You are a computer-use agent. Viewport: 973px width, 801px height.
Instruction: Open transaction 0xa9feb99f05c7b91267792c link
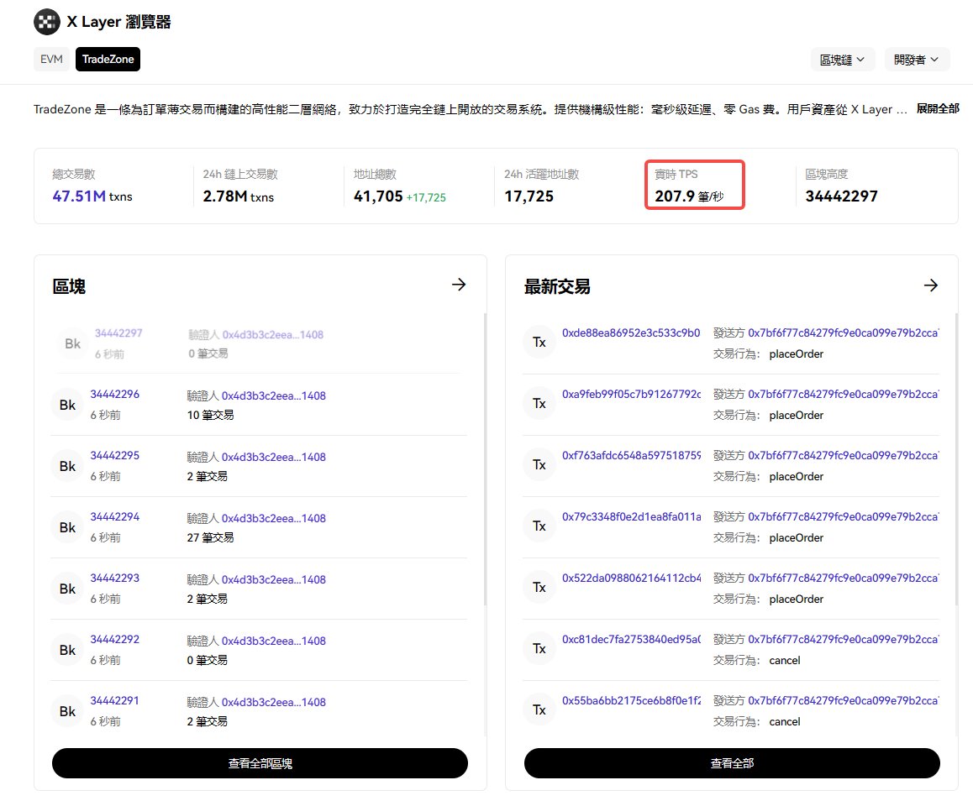click(x=631, y=395)
